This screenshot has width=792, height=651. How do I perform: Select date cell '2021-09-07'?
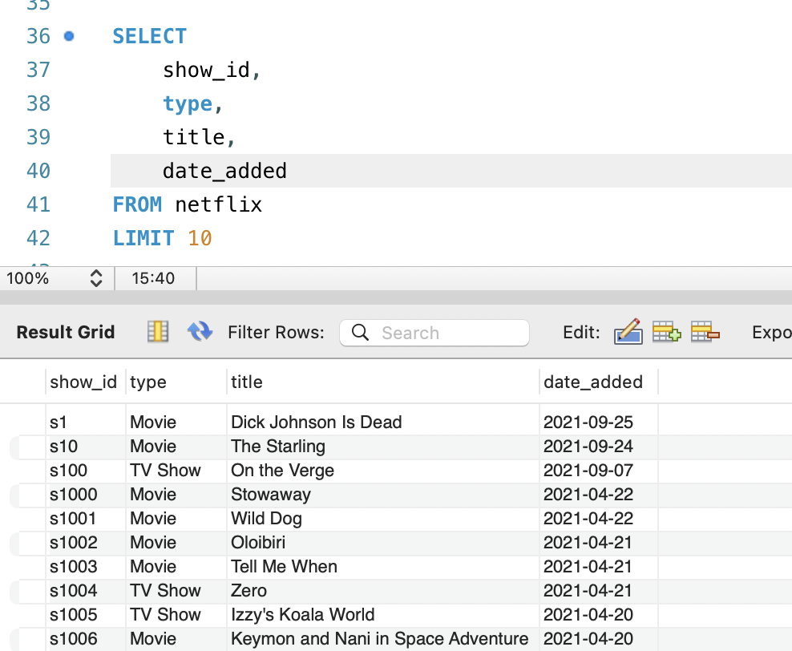click(599, 471)
